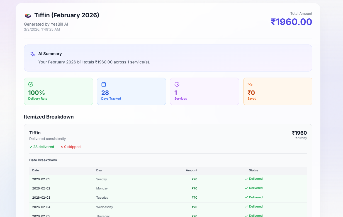Screen dimensions: 343x217
Task: Click the green check next to 28 delivered
Action: tap(31, 147)
